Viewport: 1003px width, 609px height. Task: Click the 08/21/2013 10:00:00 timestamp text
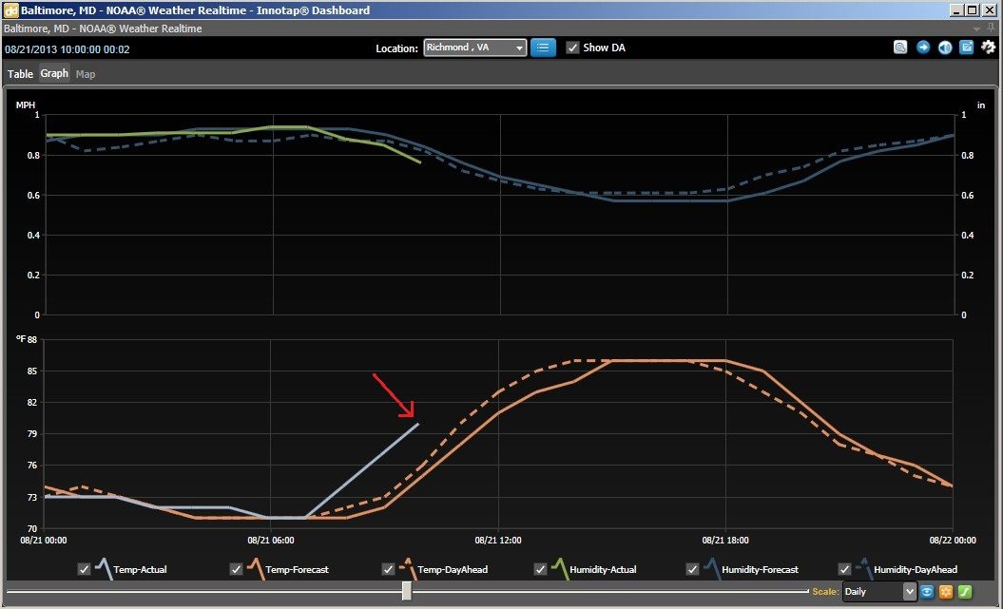68,49
